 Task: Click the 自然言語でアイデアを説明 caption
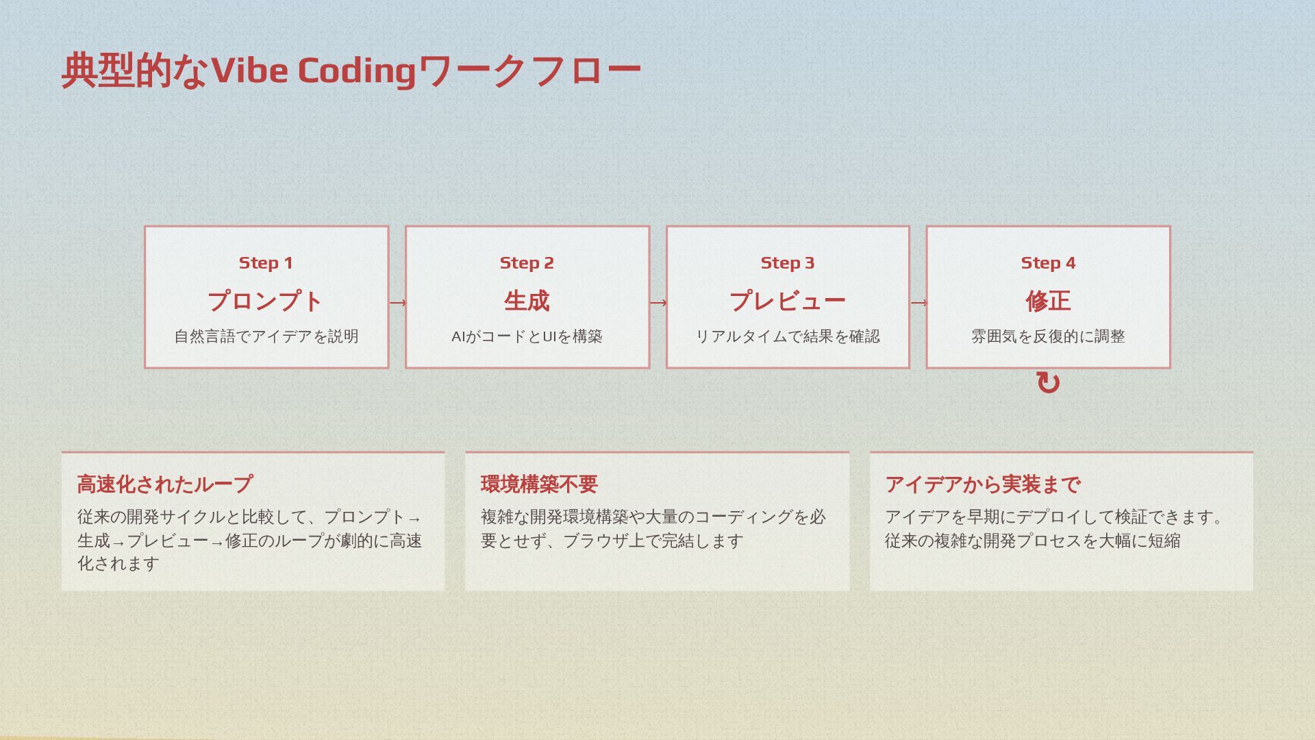pos(266,336)
